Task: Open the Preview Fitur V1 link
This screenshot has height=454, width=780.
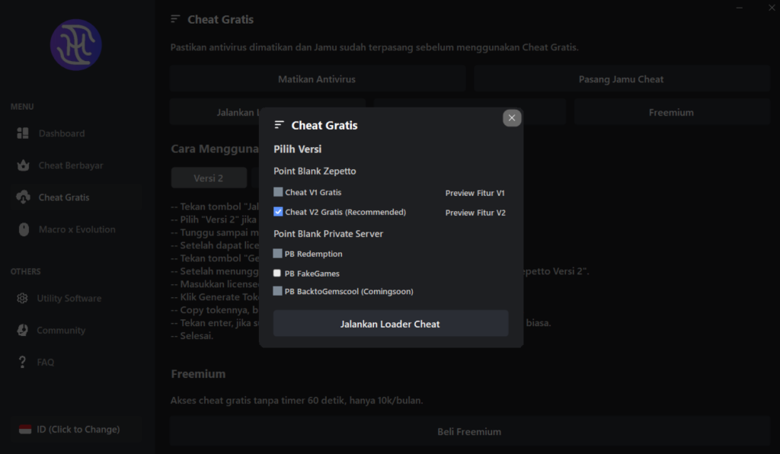Action: 475,193
